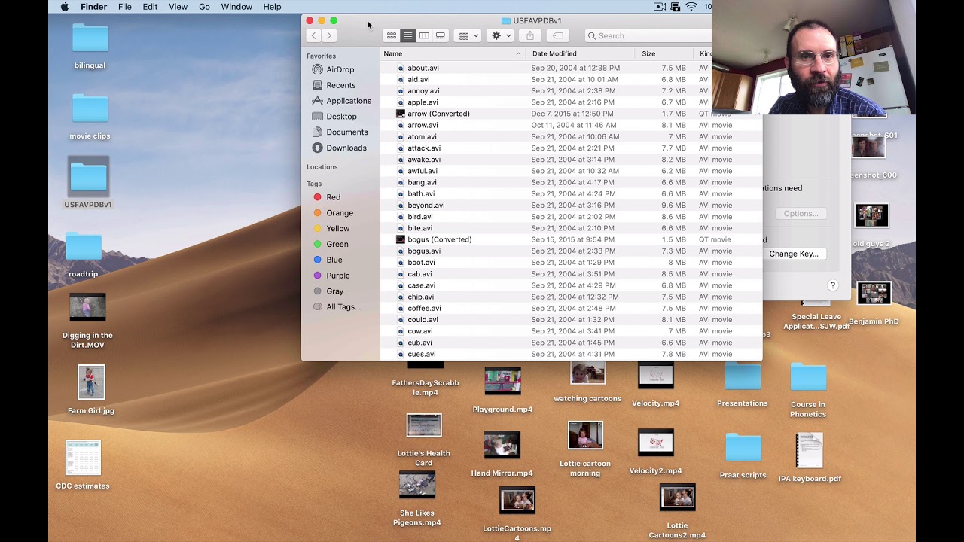Switch to gallery view in Finder toolbar
The height and width of the screenshot is (542, 964).
coord(441,35)
